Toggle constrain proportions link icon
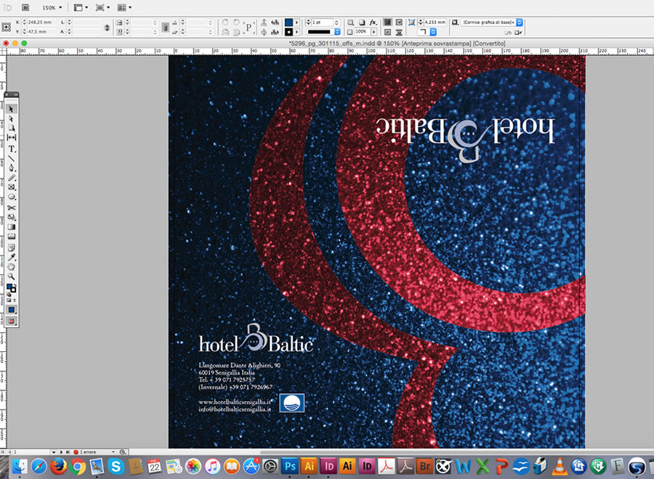 point(108,28)
